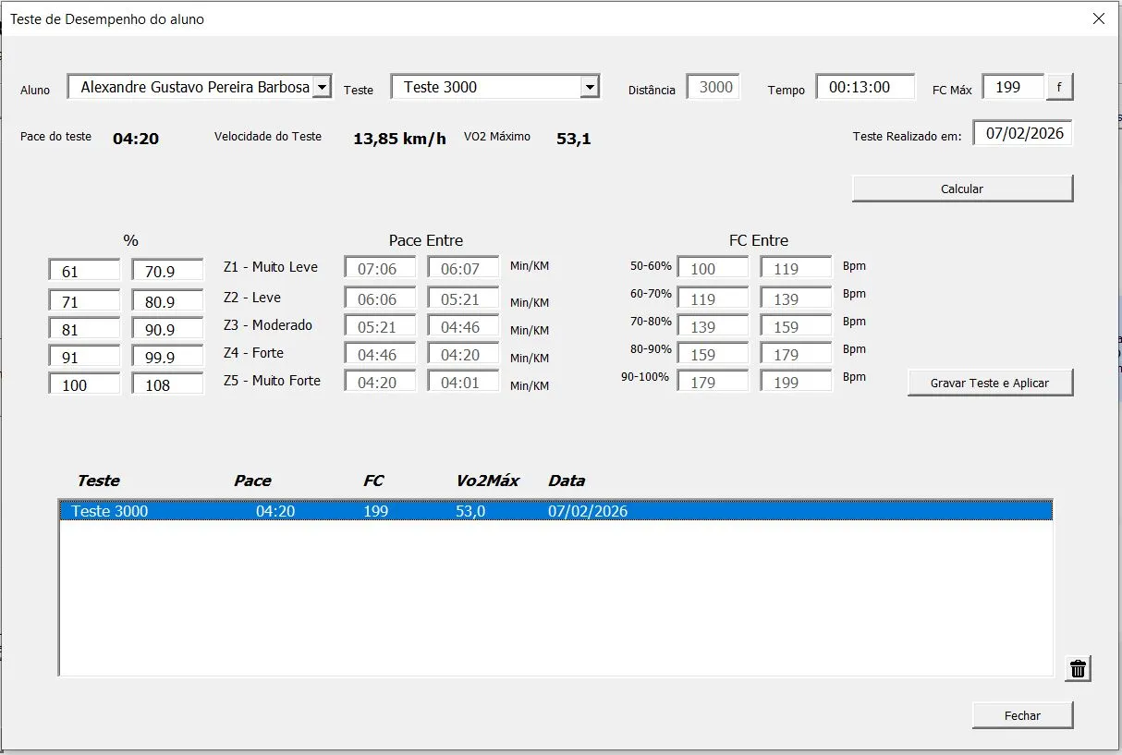1122x755 pixels.
Task: Click Z4 upper percent field 99.9
Action: click(167, 357)
